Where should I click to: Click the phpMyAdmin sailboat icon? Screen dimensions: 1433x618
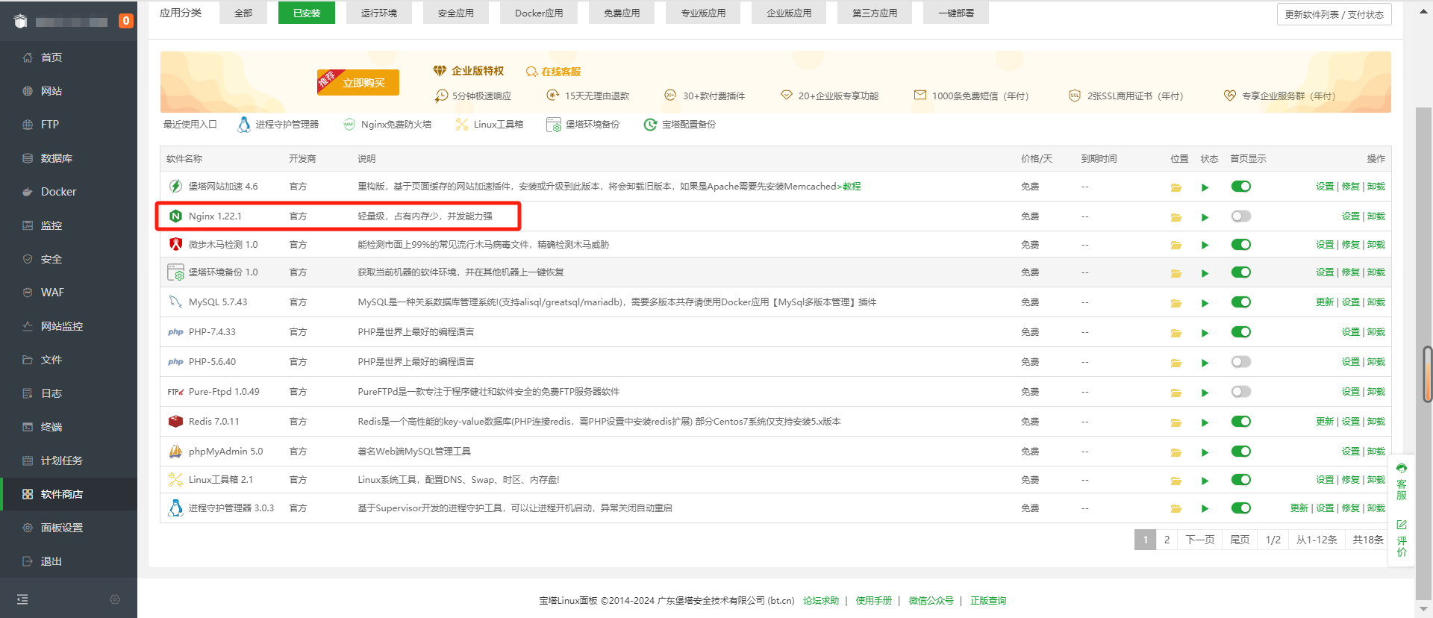coord(175,451)
